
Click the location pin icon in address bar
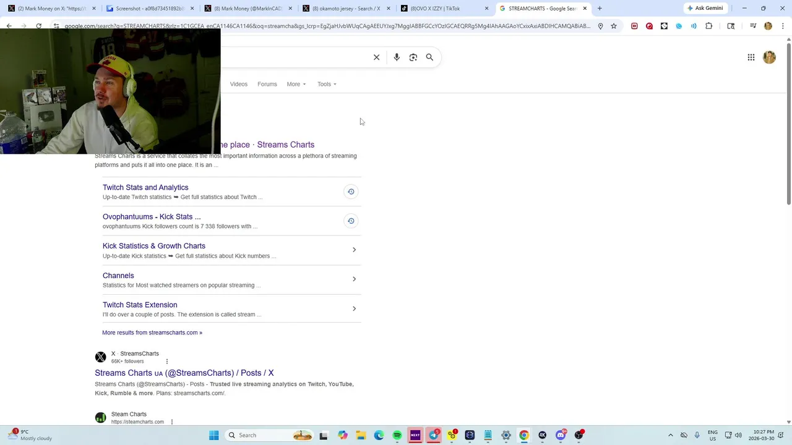point(600,26)
